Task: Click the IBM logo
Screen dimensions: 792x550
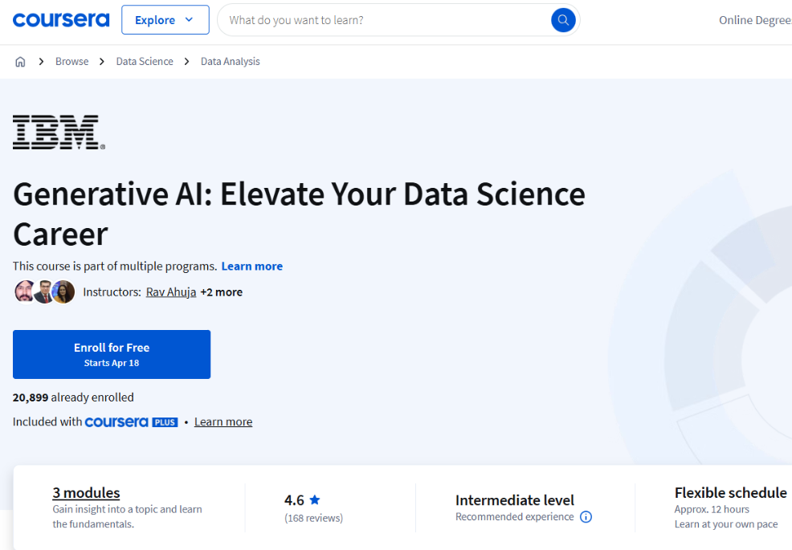Action: 56,131
